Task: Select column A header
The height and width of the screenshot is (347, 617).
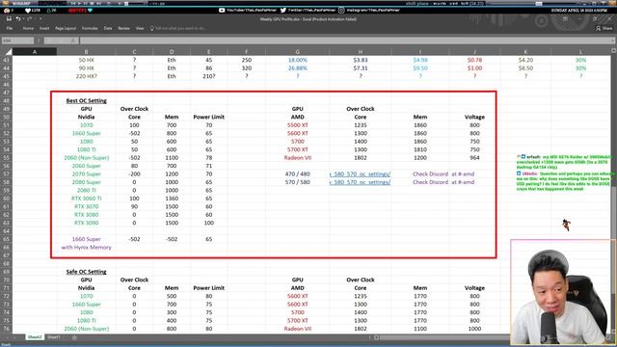Action: (35, 51)
